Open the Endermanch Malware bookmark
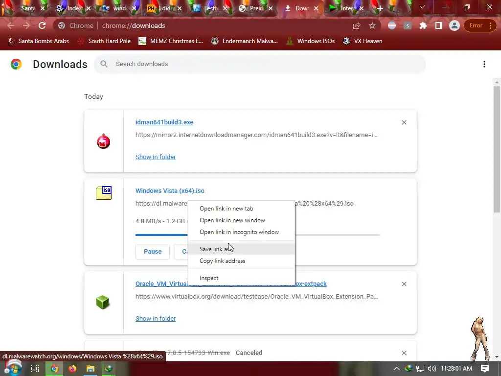The height and width of the screenshot is (376, 501). tap(245, 41)
